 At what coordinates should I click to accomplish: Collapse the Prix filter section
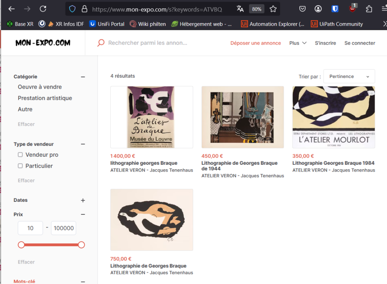point(83,214)
